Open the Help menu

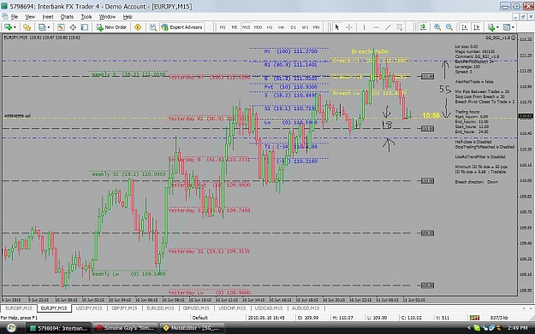(128, 17)
